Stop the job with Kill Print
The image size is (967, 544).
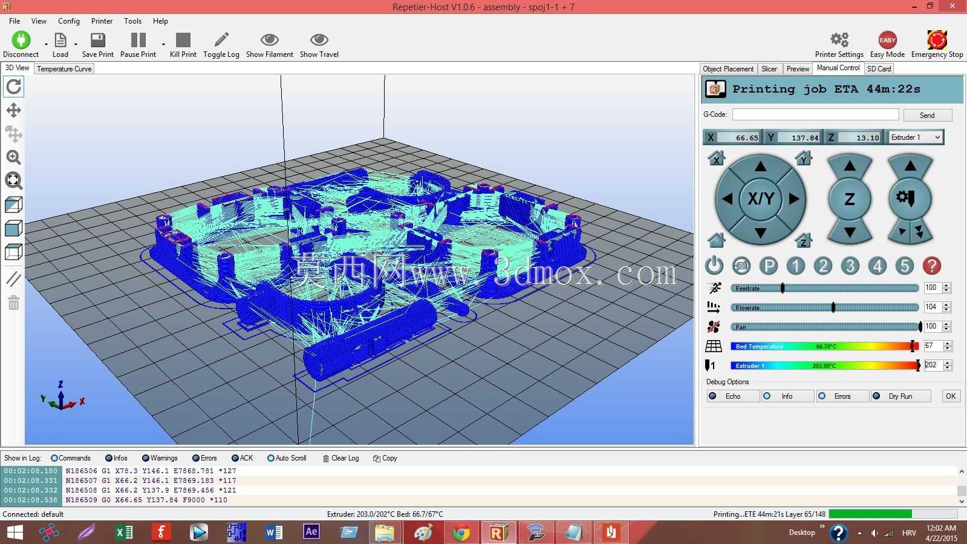(183, 45)
